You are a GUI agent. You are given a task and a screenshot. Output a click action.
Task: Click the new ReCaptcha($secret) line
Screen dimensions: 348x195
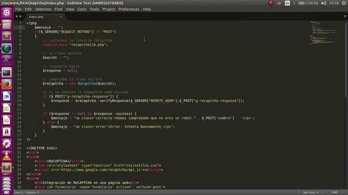tap(79, 83)
